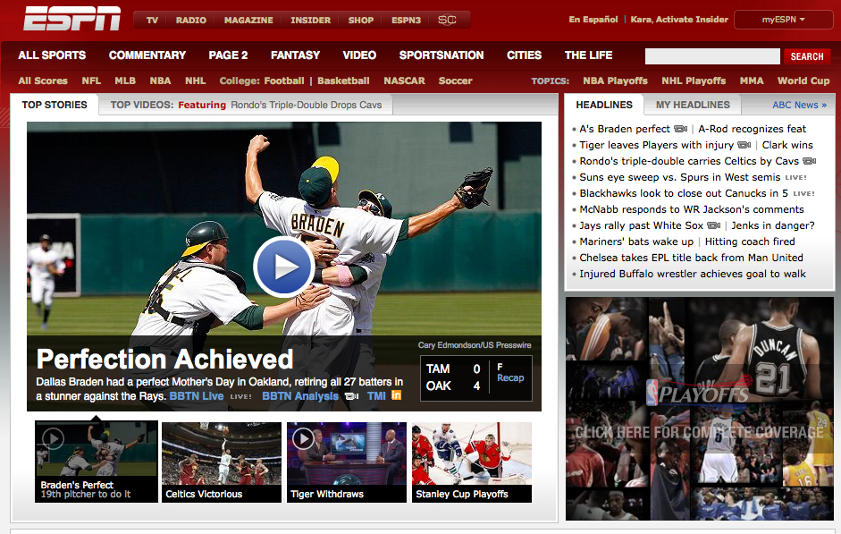Play the Perfection Achieved main video

(283, 266)
